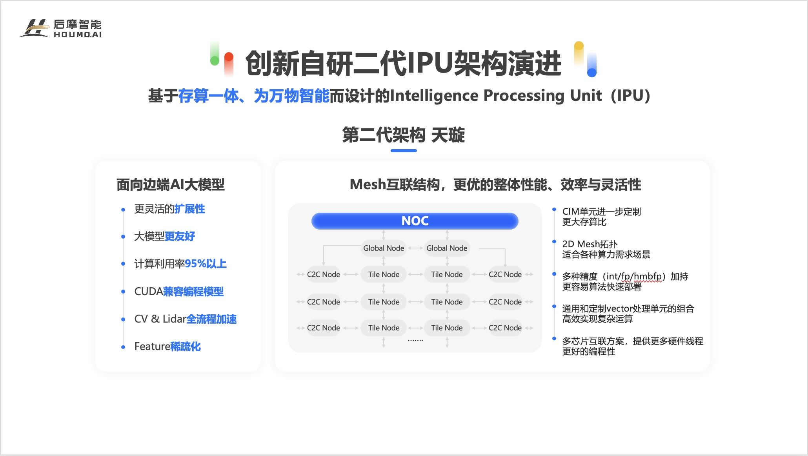Select the text 更容易算法快速部署

coord(602,287)
